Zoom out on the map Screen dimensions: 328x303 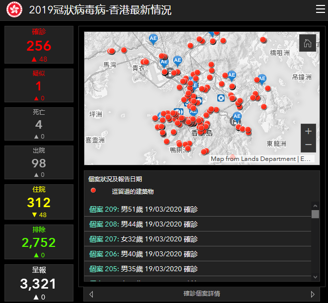(x=308, y=145)
